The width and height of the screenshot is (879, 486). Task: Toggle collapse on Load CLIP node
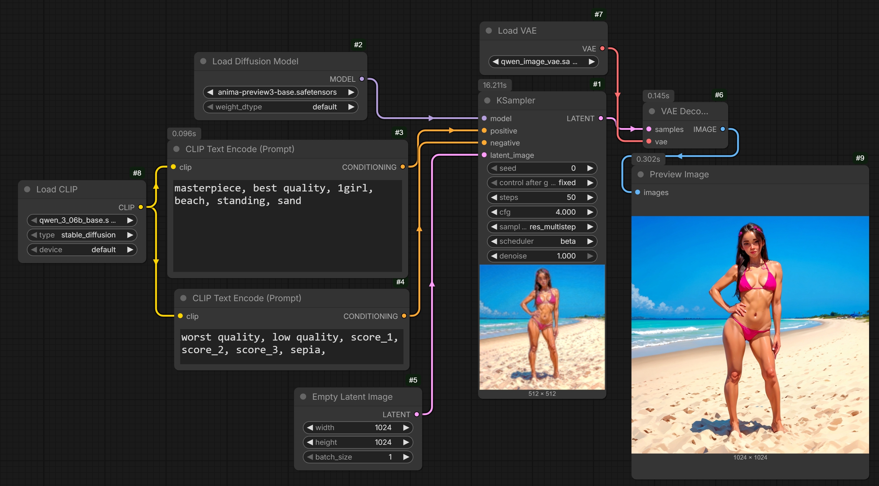click(x=27, y=189)
